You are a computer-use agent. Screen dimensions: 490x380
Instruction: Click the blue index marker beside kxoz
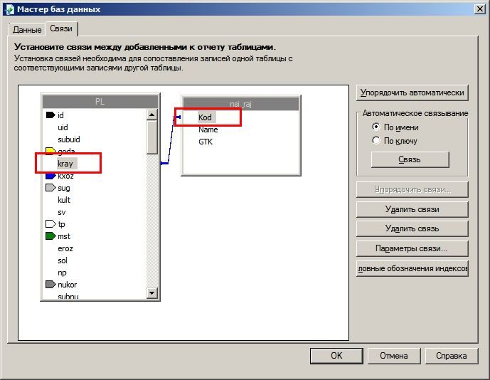pyautogui.click(x=50, y=176)
